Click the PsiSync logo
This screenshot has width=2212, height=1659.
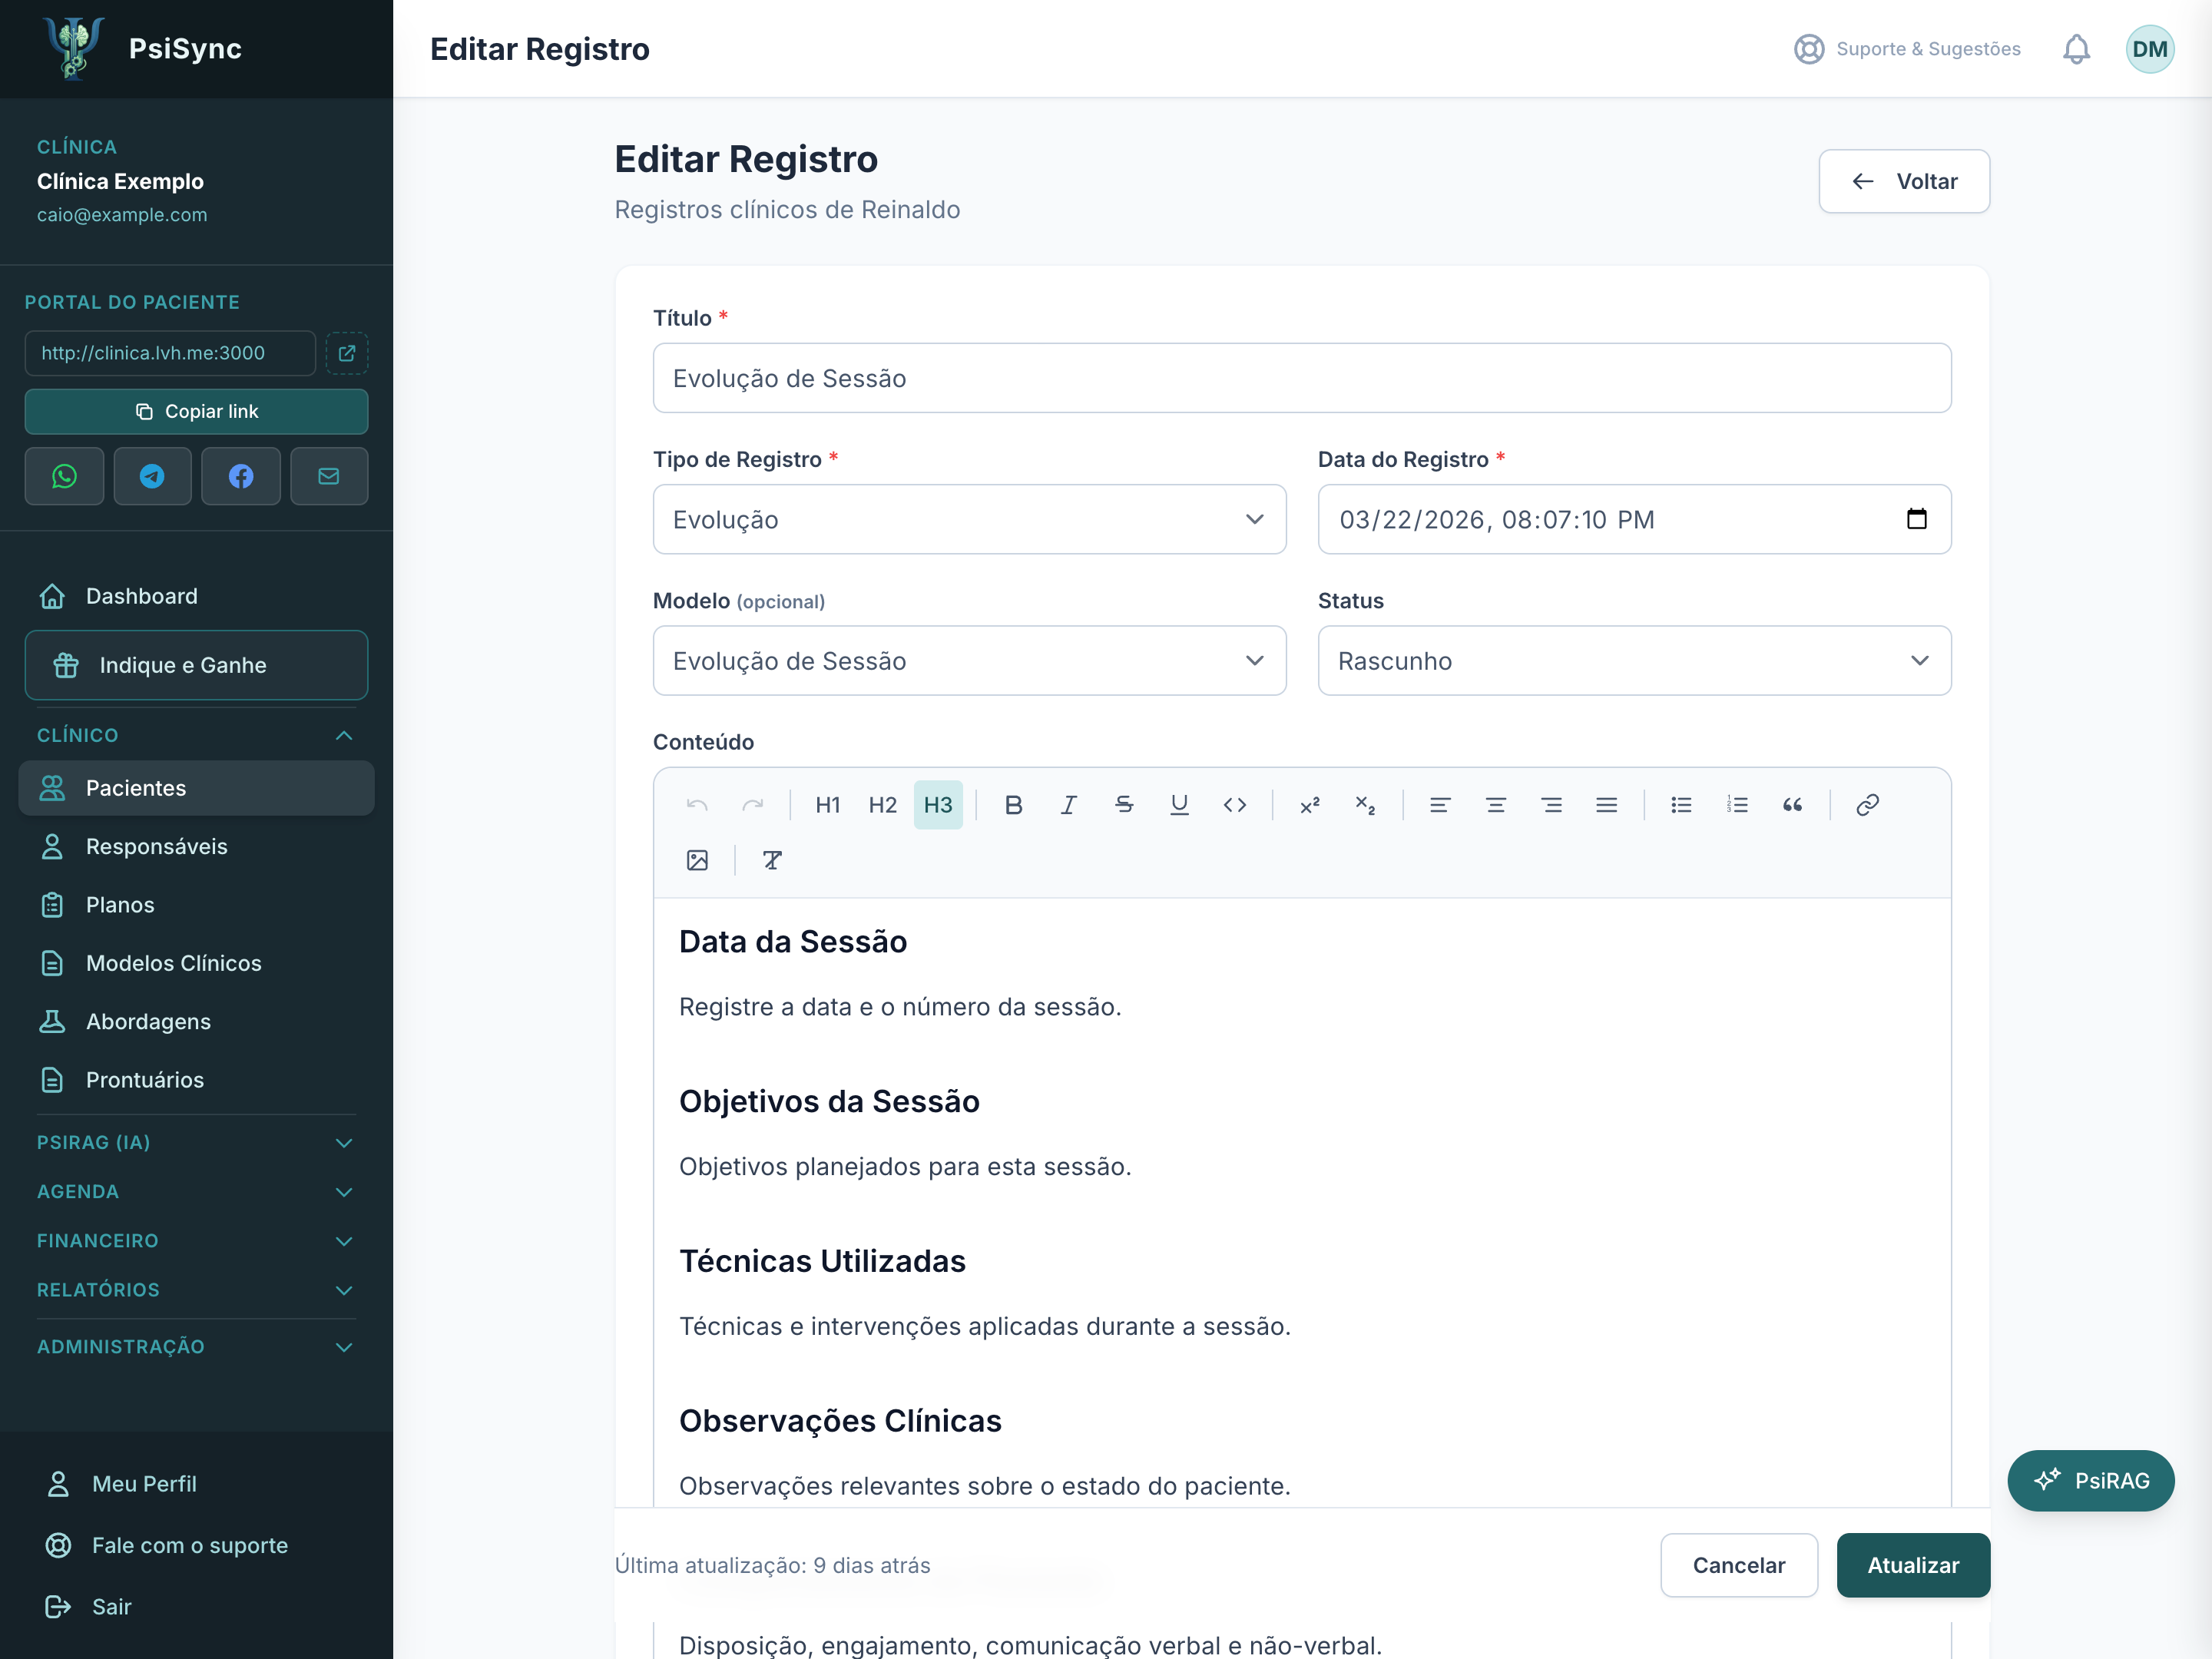pyautogui.click(x=73, y=48)
